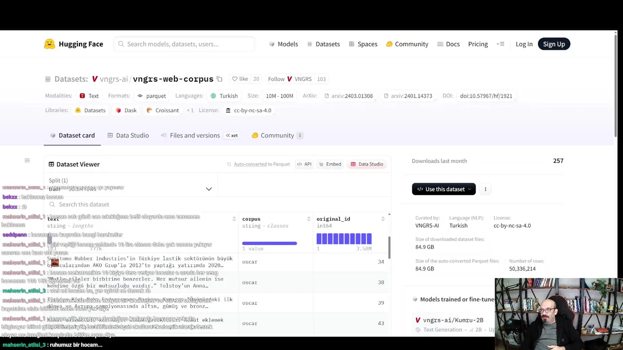Viewport: 623px width, 350px height.
Task: Select the Dask library tag
Action: click(126, 110)
